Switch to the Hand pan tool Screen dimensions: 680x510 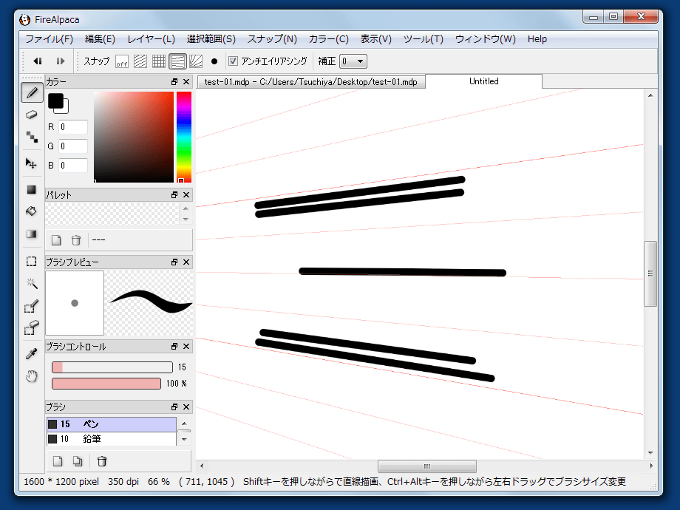pyautogui.click(x=31, y=376)
